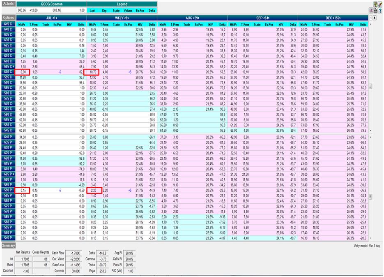
Task: Click the Gain/Loss field showing +1.145€
Action: pos(73,265)
